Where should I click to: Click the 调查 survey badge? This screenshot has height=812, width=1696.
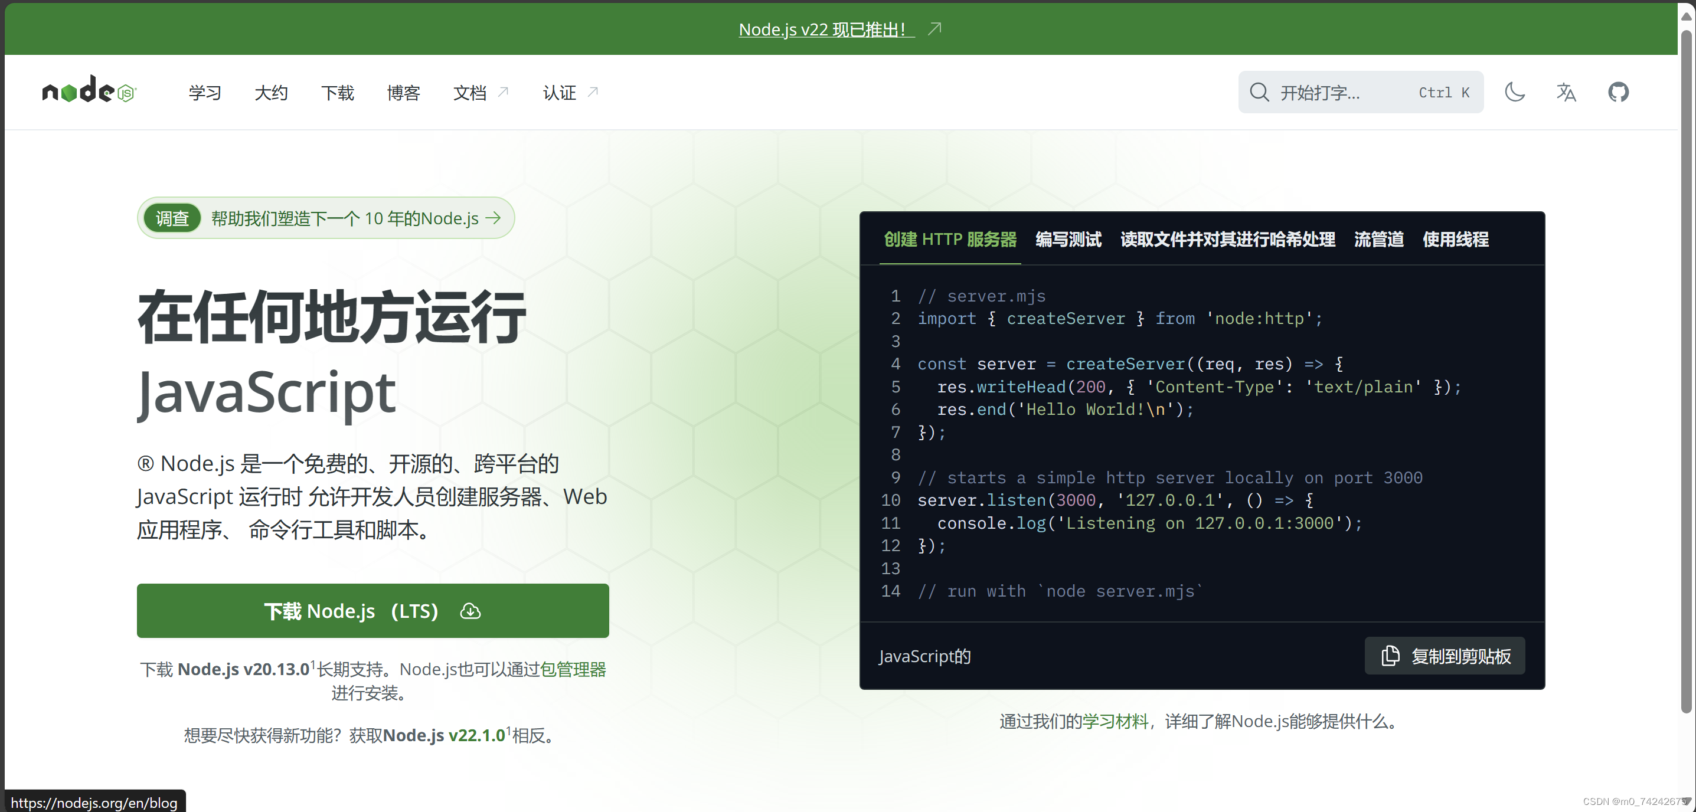172,218
